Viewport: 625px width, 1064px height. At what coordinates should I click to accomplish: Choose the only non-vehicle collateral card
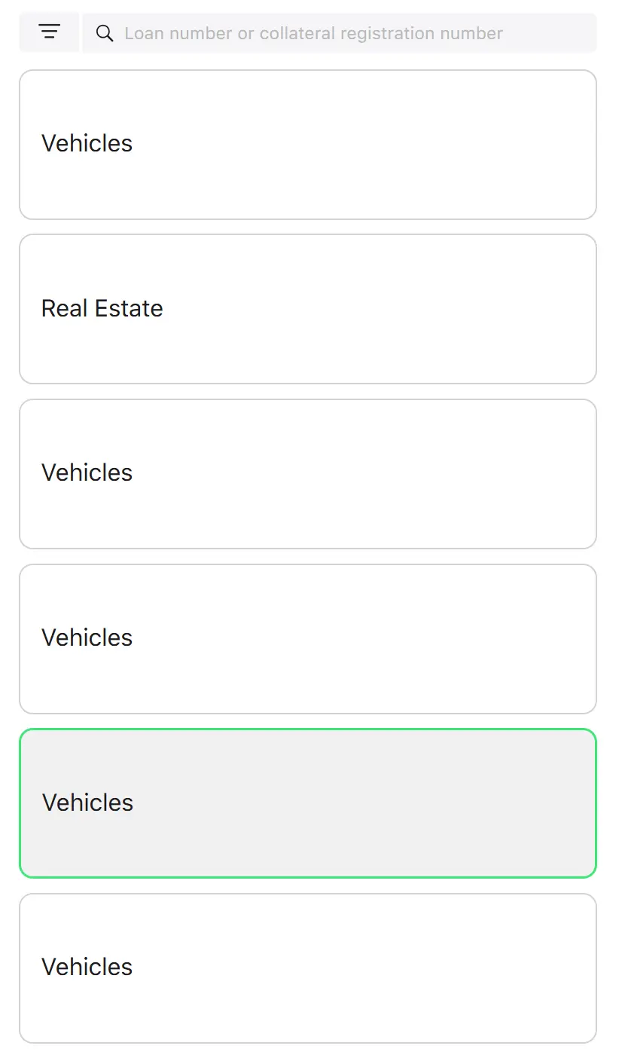pos(308,309)
